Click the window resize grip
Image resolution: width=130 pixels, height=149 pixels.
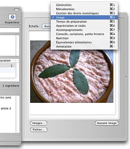[19, 144]
